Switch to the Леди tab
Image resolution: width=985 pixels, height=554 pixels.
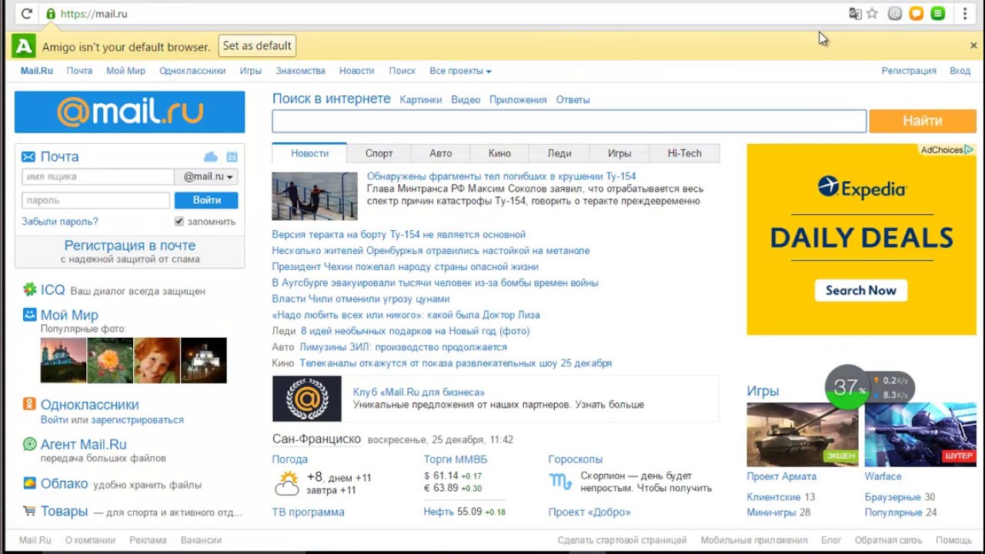(x=559, y=153)
